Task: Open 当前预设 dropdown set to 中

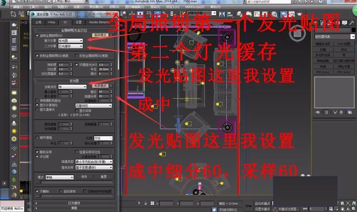Action: point(72,87)
